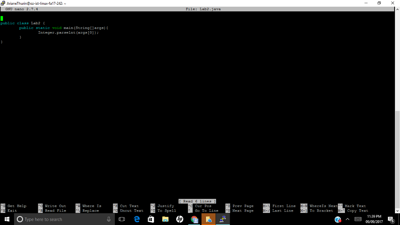400x225 pixels.
Task: Launch the Microsoft Store app
Action: (x=151, y=219)
